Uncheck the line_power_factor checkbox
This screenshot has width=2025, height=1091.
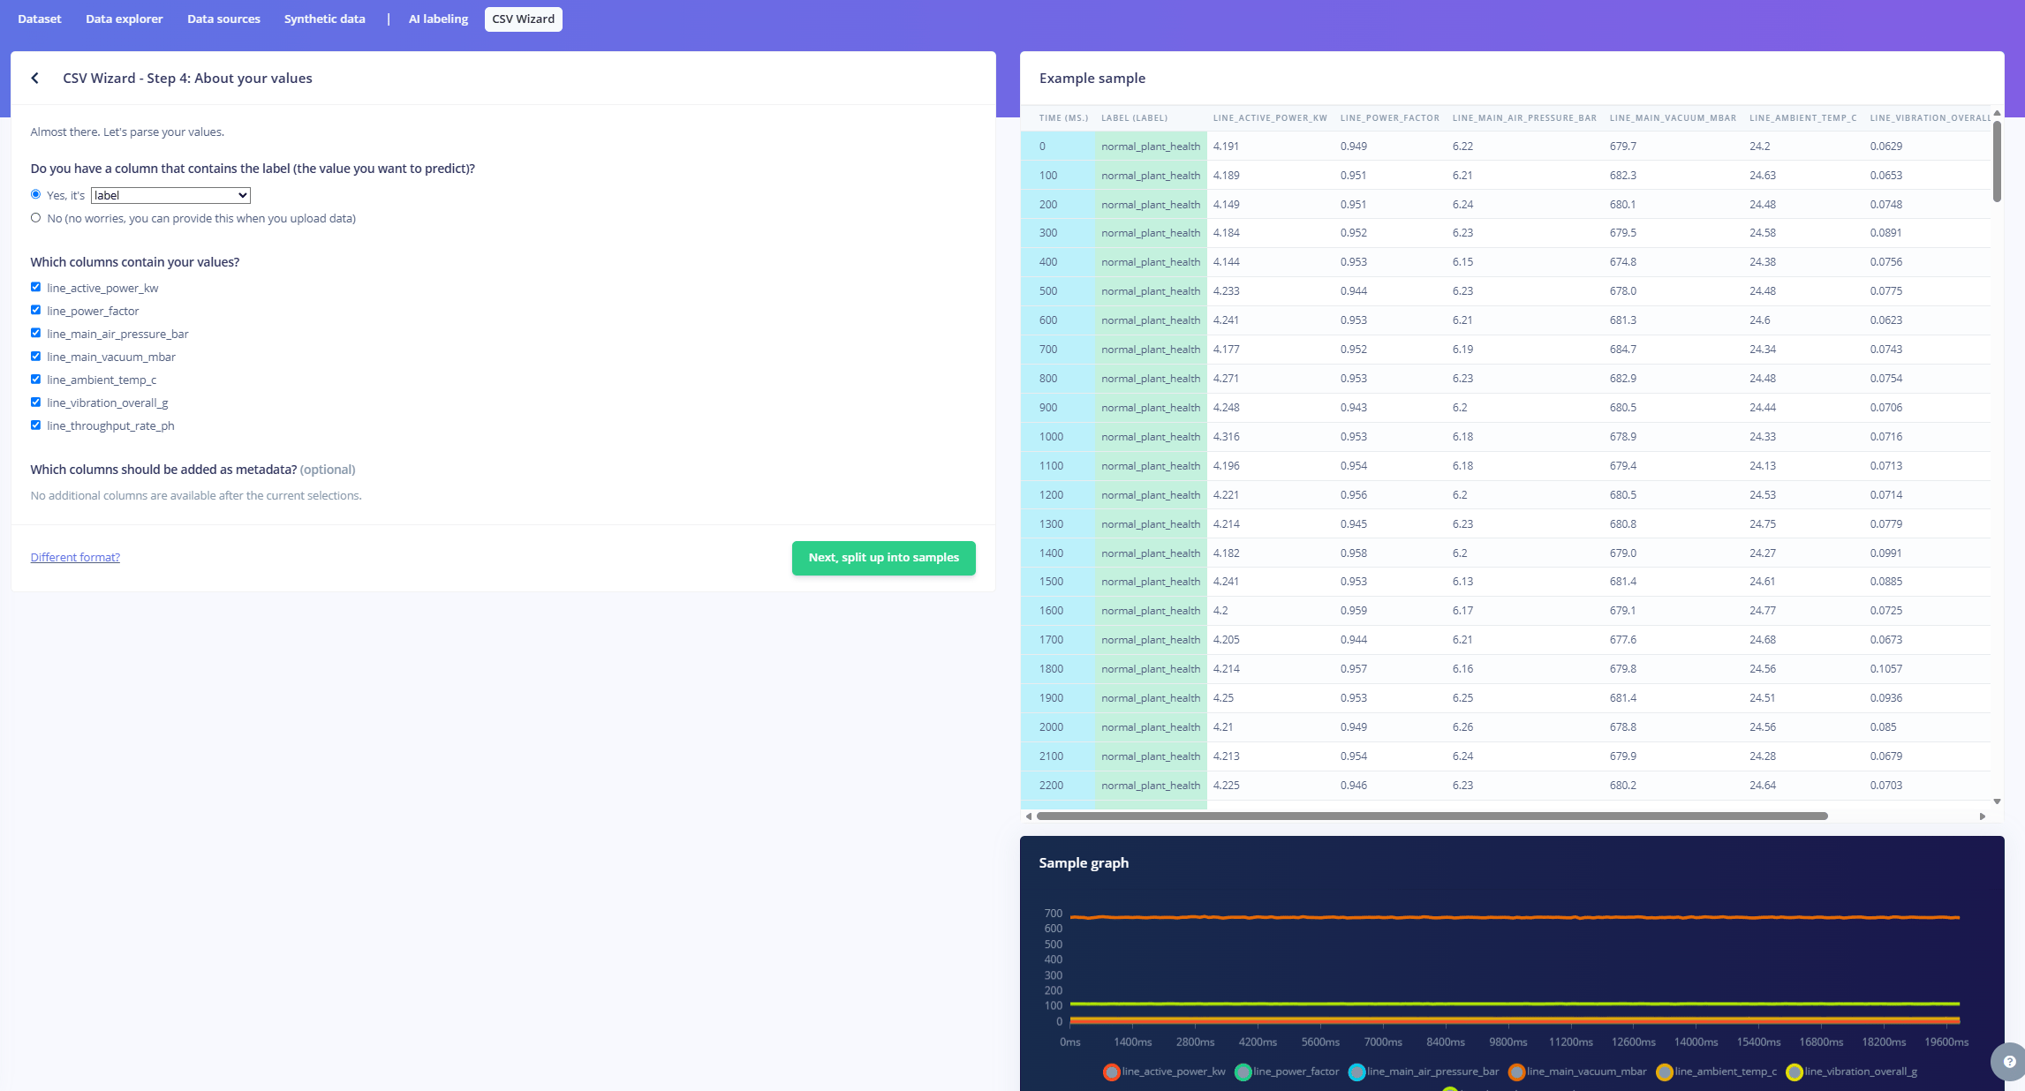point(36,310)
